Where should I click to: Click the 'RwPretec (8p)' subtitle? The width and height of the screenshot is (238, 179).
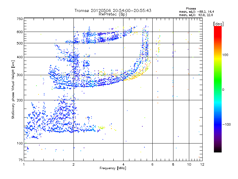(x=113, y=14)
